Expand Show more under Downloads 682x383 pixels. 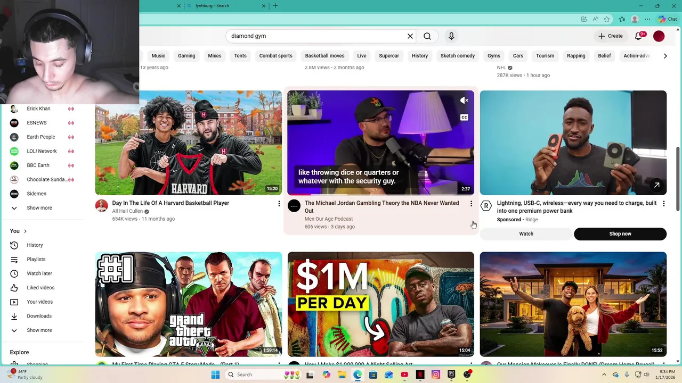(43, 330)
